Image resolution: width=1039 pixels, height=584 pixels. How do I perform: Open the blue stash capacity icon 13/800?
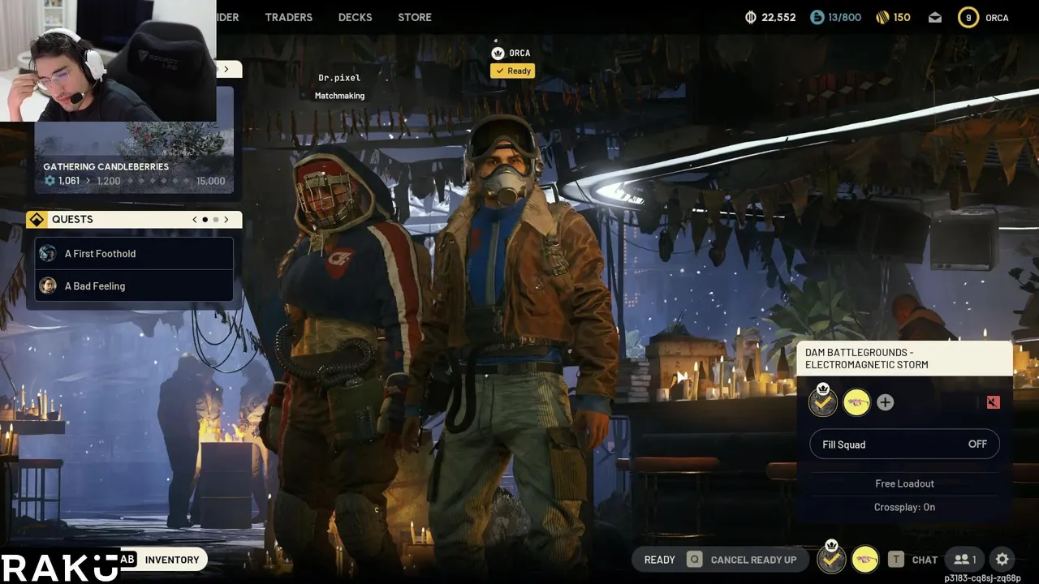[817, 17]
